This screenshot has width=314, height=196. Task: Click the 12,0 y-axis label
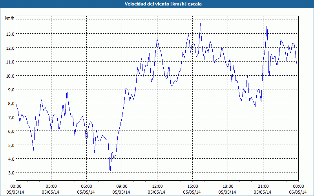10,48
